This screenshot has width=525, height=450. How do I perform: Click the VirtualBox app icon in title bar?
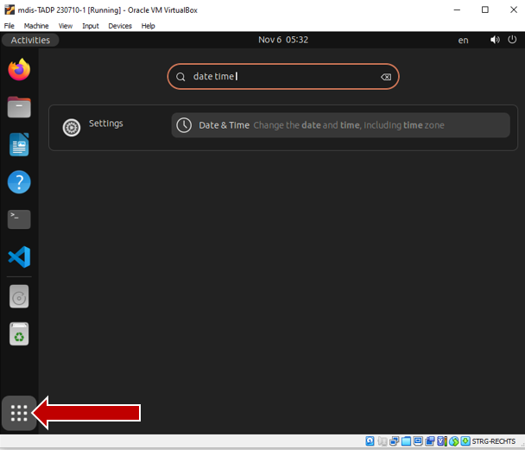point(9,10)
